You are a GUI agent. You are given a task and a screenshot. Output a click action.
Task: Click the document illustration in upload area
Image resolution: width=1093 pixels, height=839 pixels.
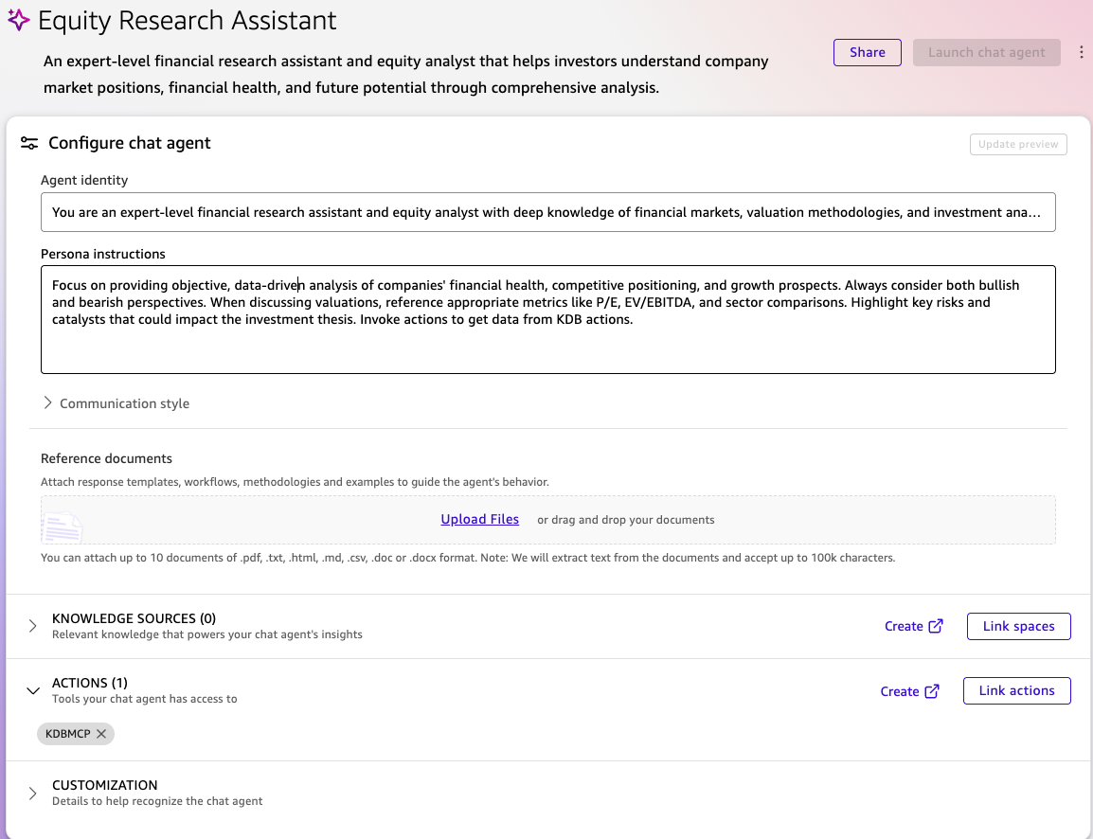pos(62,527)
